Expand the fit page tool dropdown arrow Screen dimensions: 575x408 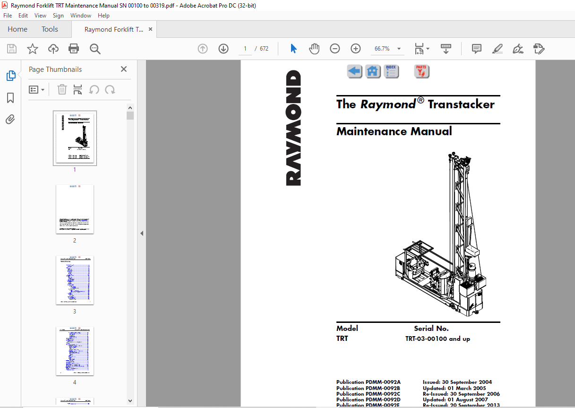pyautogui.click(x=428, y=49)
